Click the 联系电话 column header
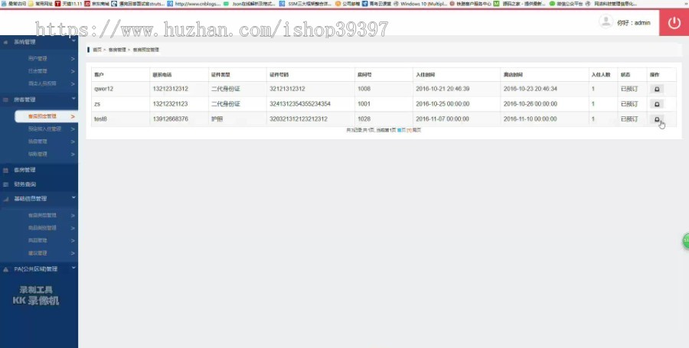Image resolution: width=689 pixels, height=348 pixels. pyautogui.click(x=162, y=75)
